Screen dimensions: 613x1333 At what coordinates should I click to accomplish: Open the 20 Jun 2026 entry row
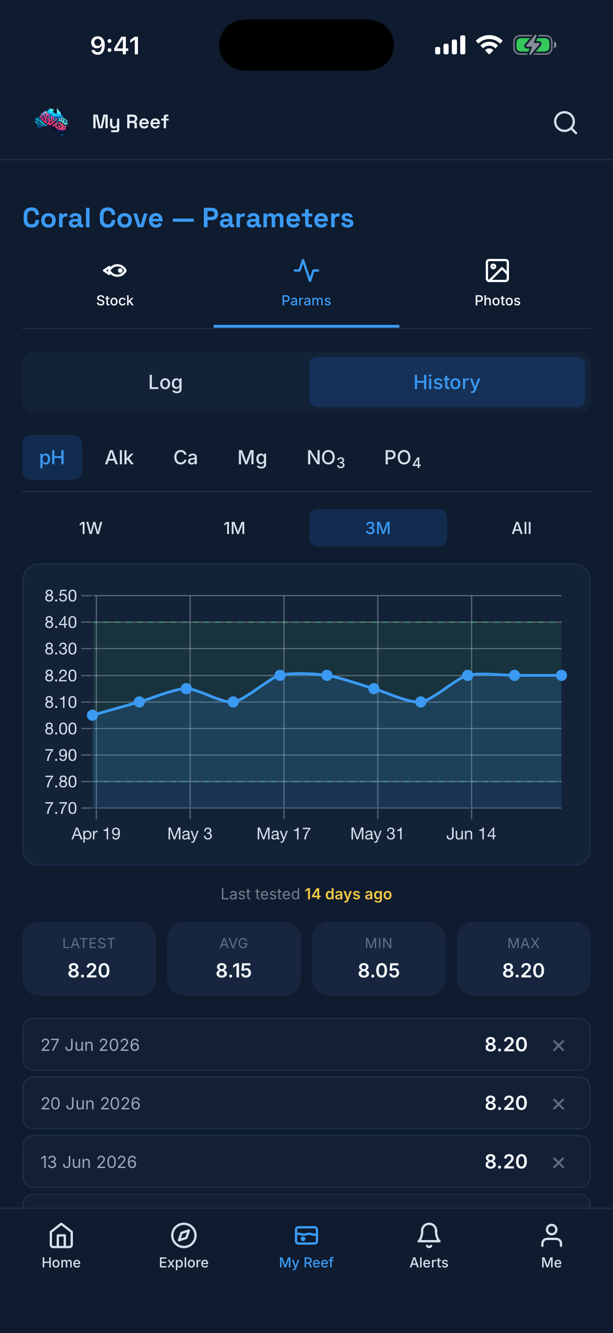point(306,1103)
